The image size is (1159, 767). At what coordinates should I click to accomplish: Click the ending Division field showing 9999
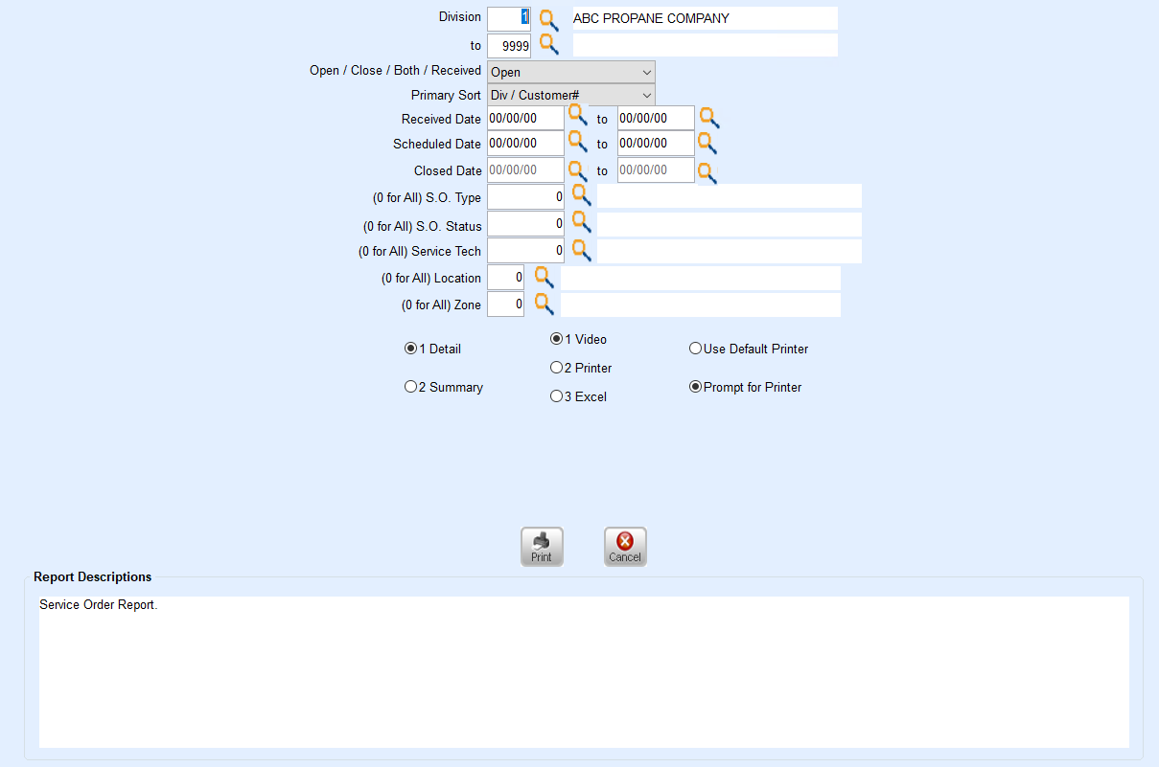[509, 46]
